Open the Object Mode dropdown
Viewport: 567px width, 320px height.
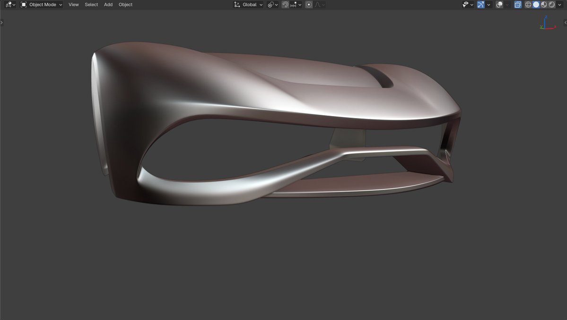coord(42,4)
